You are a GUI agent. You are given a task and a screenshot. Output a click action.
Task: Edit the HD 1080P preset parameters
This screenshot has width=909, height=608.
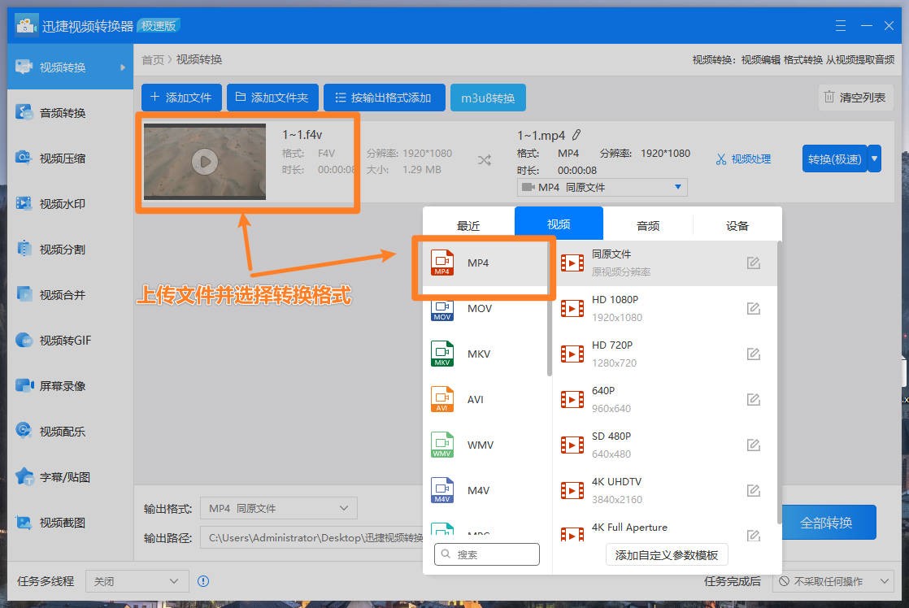[x=754, y=308]
